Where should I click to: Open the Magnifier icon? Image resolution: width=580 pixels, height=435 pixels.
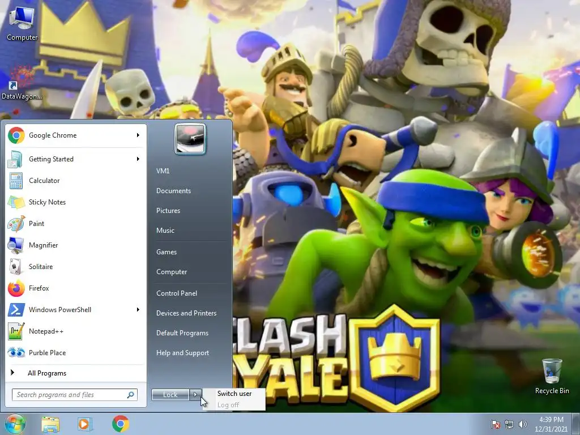coord(16,245)
